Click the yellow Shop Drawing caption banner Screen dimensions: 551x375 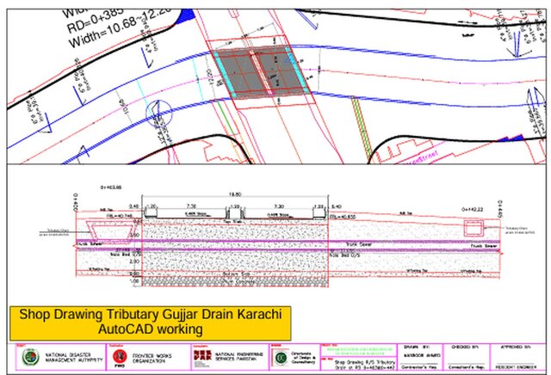coord(150,322)
